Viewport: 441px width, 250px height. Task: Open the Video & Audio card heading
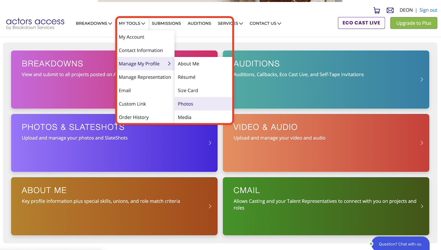[265, 127]
